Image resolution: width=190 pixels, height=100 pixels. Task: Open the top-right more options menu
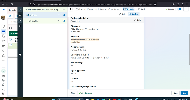pos(186,9)
